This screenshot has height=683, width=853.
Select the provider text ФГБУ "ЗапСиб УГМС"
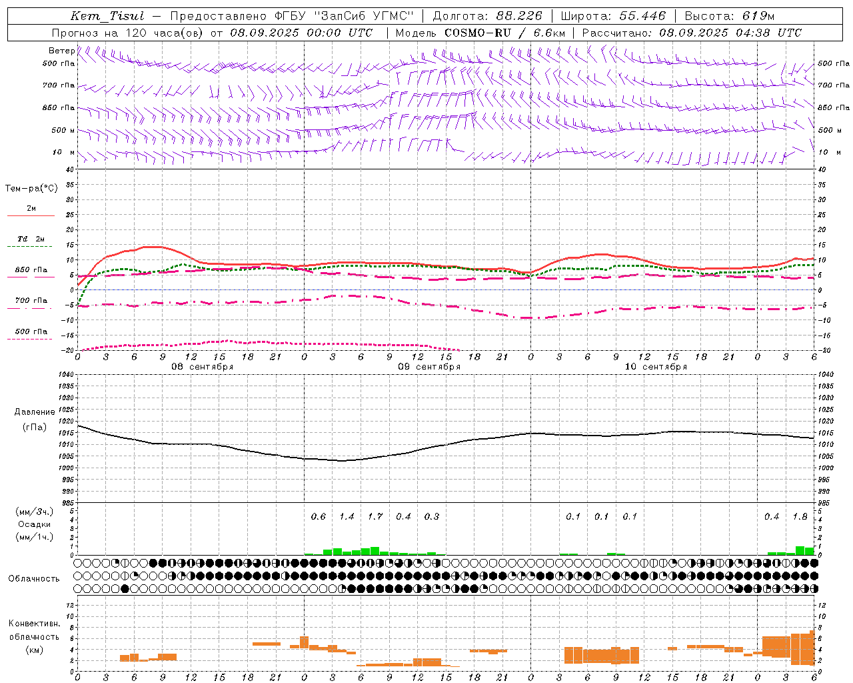344,16
